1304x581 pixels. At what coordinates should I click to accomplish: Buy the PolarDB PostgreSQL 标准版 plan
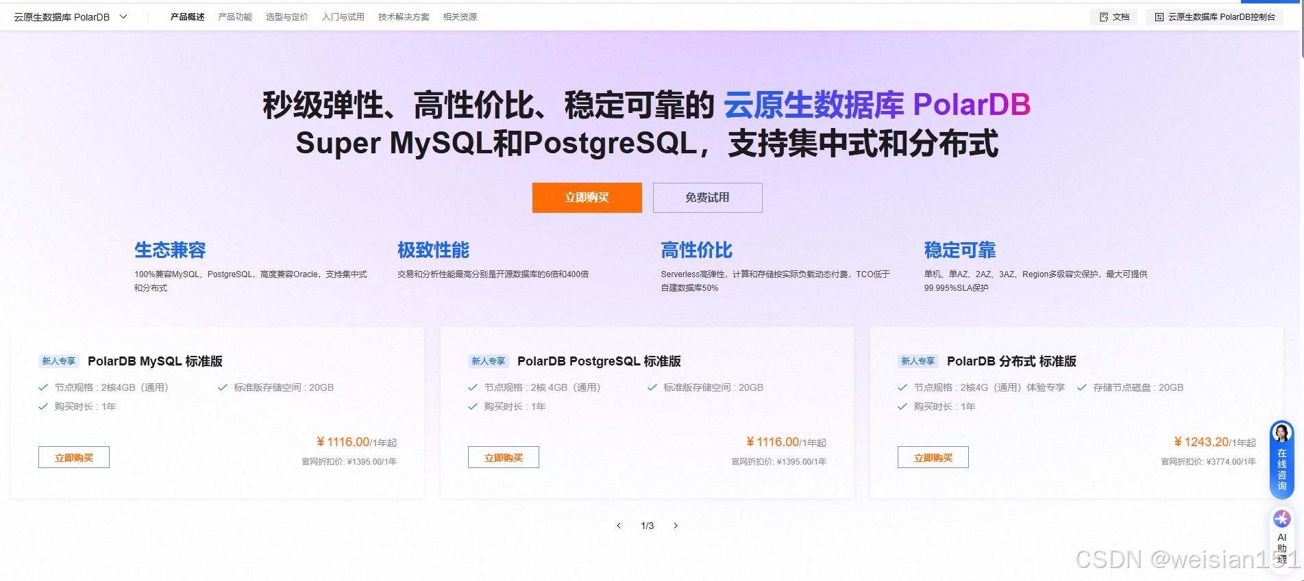(504, 457)
